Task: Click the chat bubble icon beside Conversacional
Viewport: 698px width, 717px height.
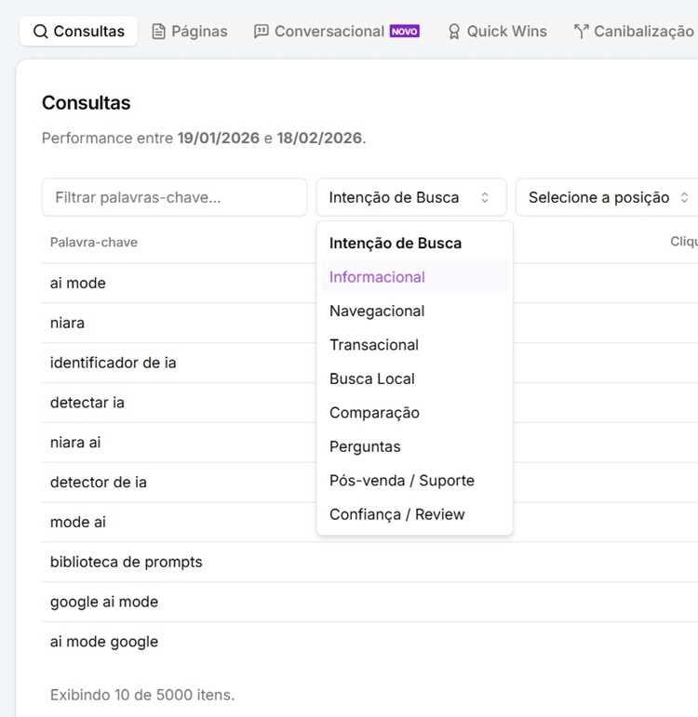Action: coord(262,32)
